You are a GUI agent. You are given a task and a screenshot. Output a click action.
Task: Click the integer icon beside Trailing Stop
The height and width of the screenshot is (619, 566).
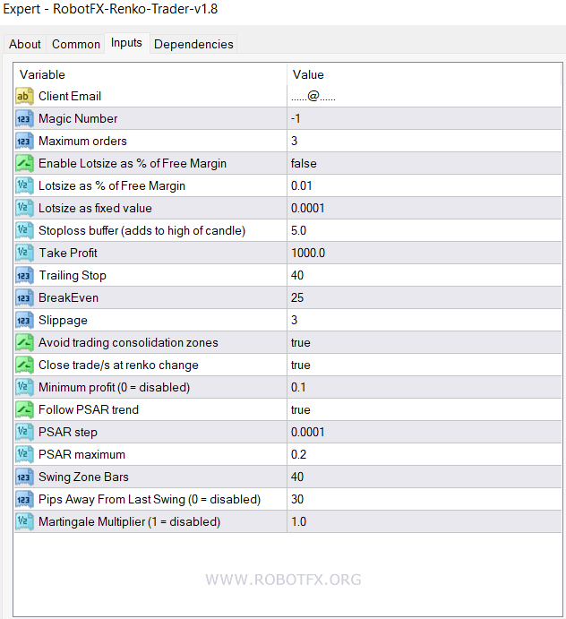pyautogui.click(x=24, y=275)
